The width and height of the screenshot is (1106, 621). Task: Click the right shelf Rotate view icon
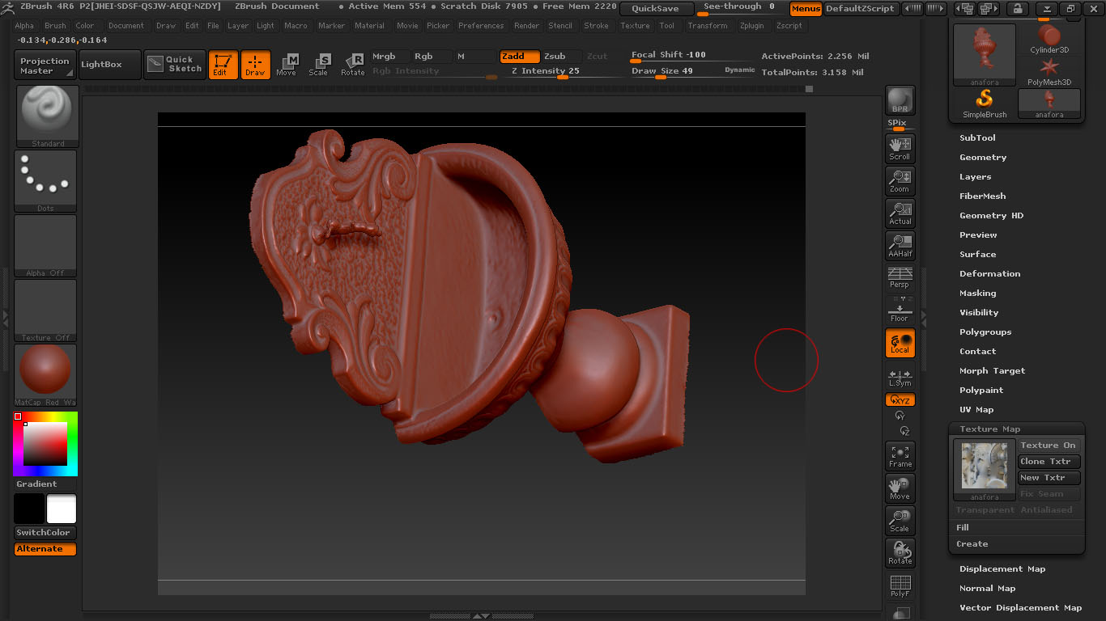coord(900,553)
